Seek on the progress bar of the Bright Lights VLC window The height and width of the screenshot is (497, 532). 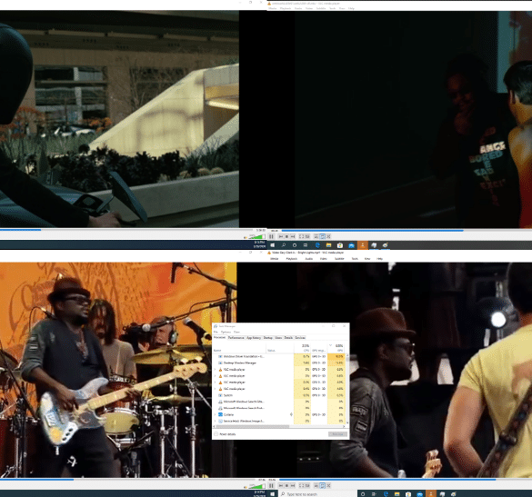(405, 480)
